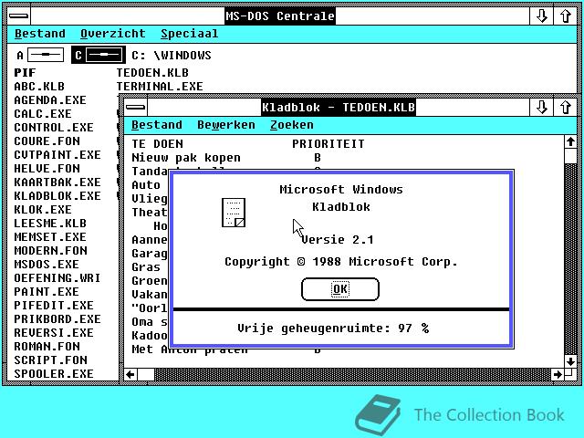Open Bestand menu in Kladblok
Image resolution: width=584 pixels, height=438 pixels.
tap(157, 125)
